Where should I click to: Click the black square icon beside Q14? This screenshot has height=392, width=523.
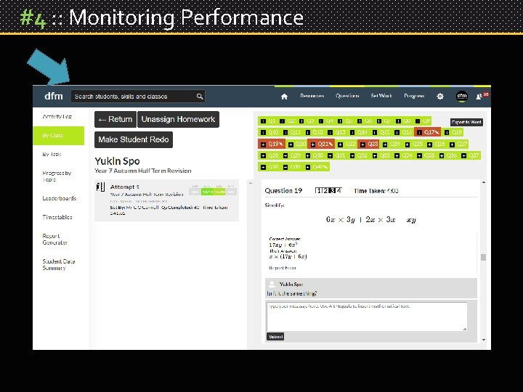pos(352,132)
